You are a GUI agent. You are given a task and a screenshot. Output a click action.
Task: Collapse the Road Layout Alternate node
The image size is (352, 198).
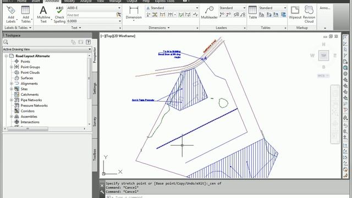[6, 56]
